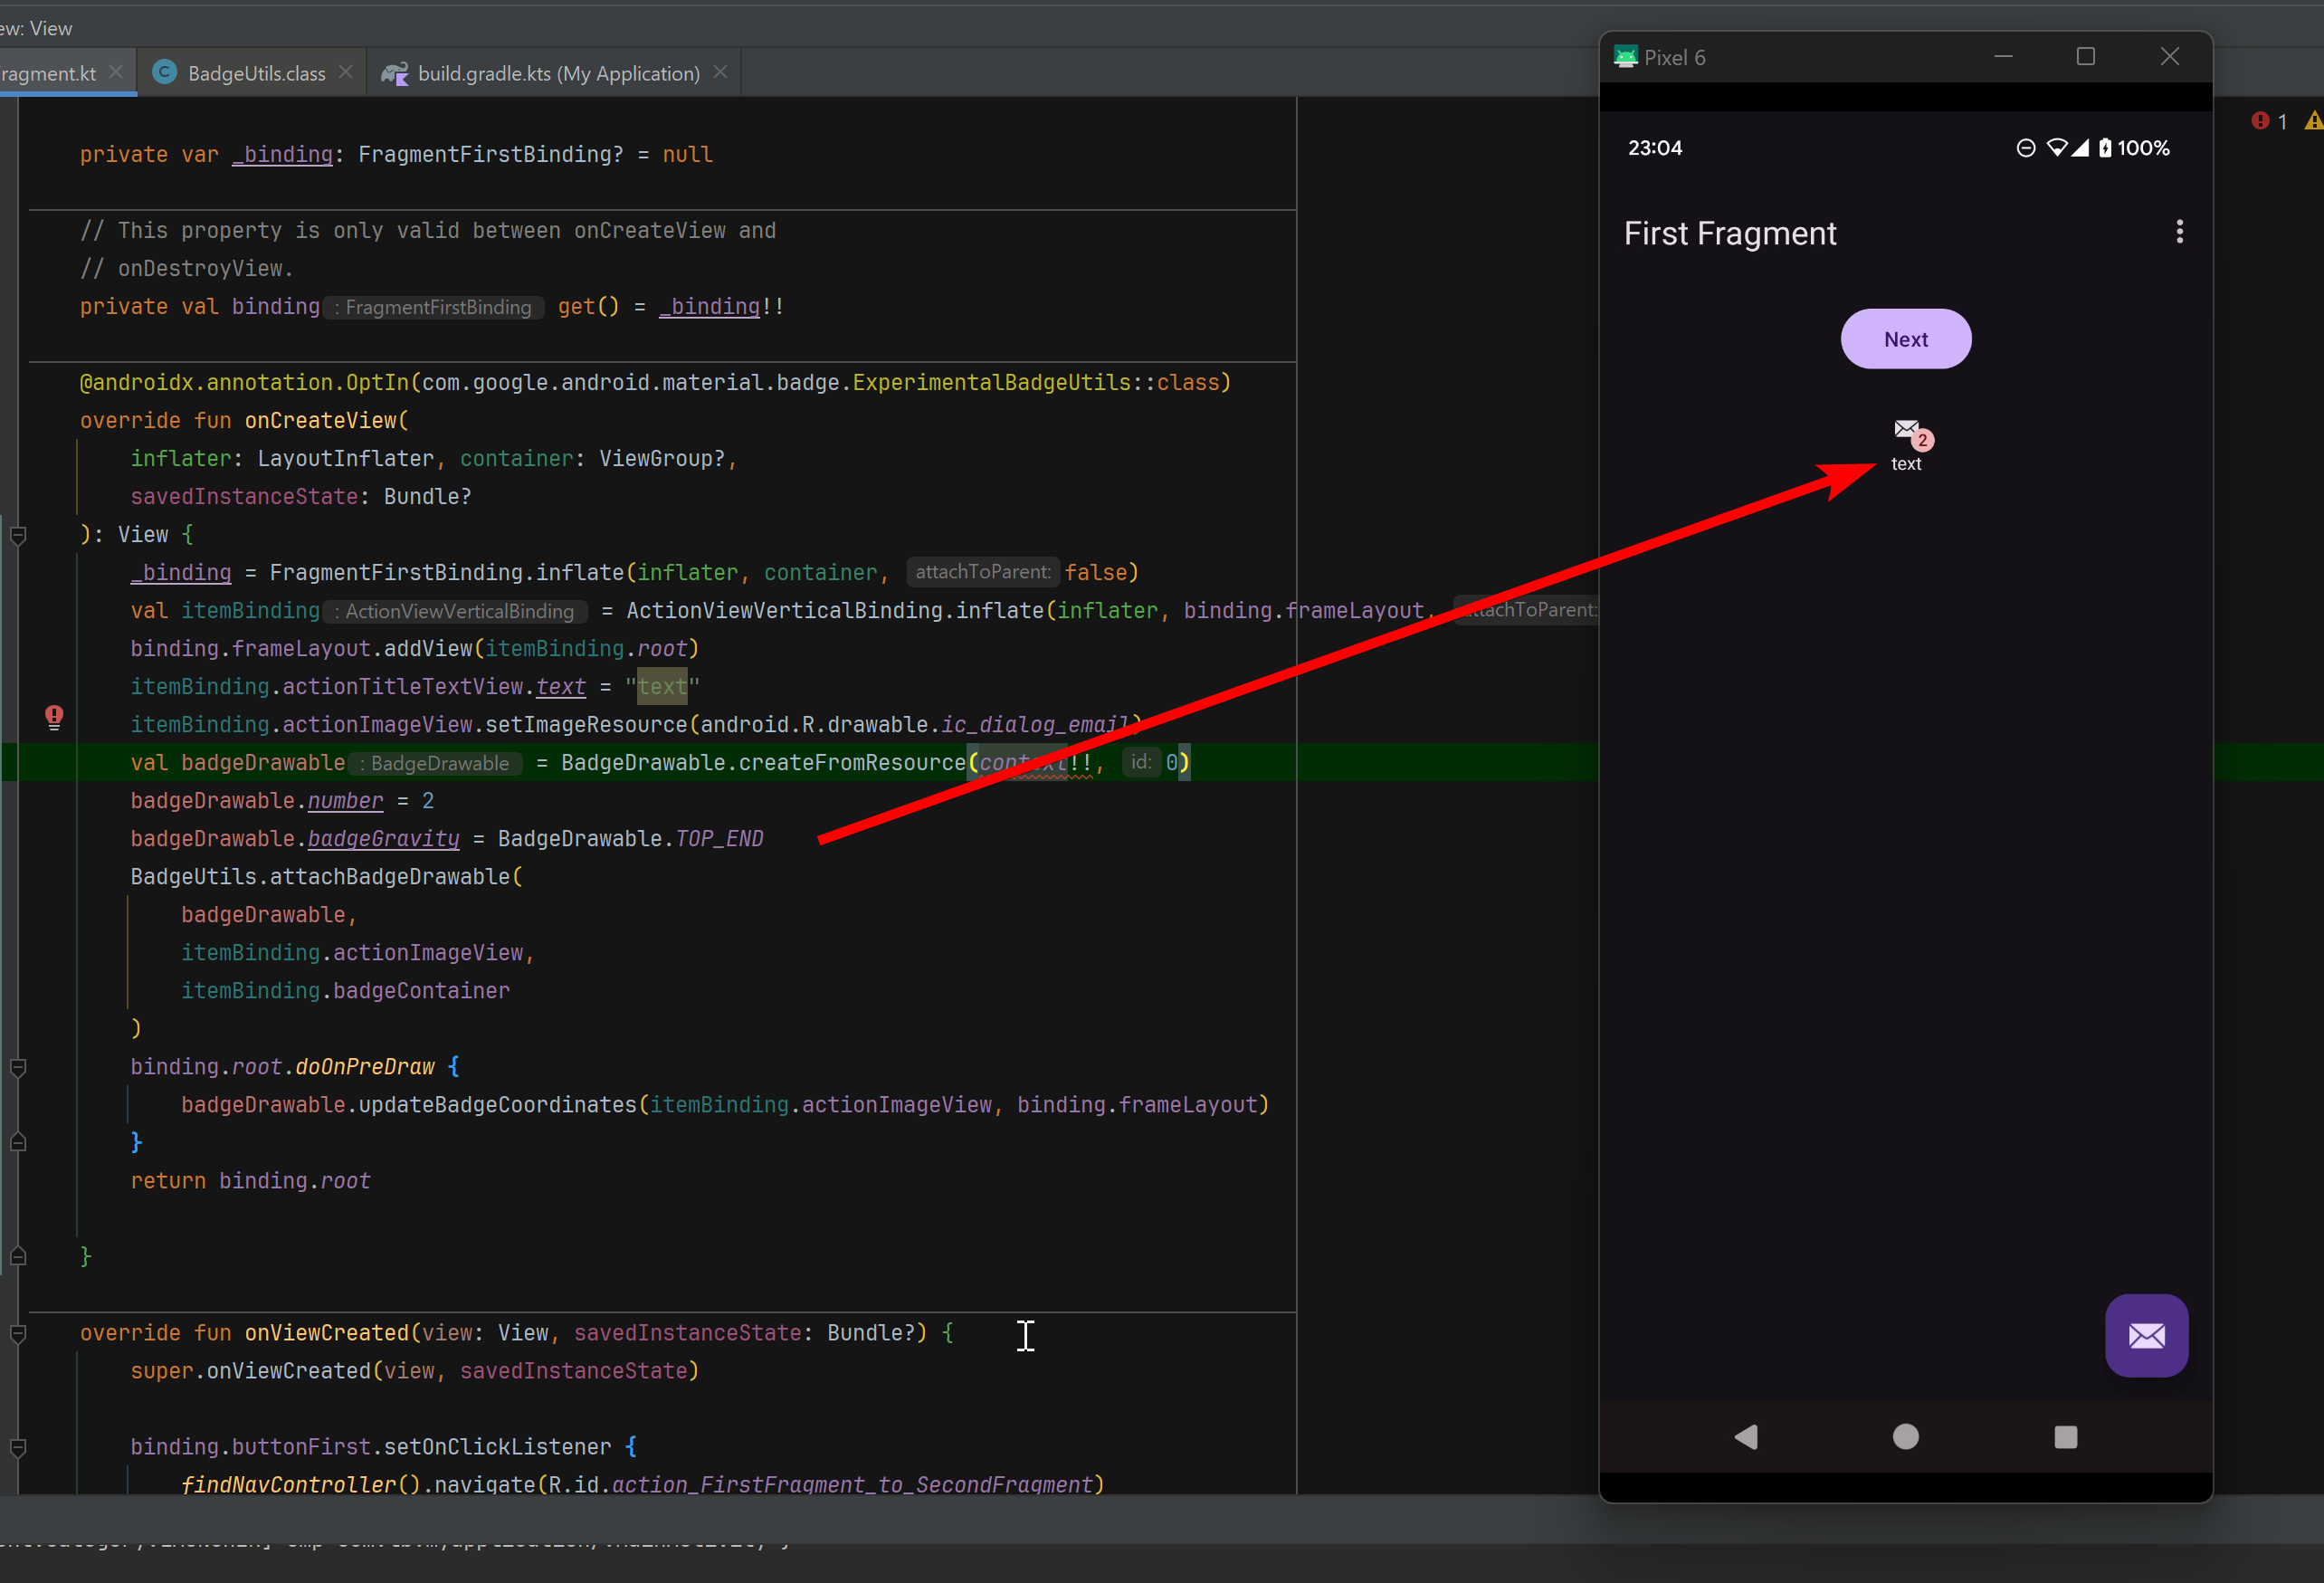The width and height of the screenshot is (2324, 1583).
Task: Collapse the setOnClickListener block via fold arrow
Action: point(18,1447)
